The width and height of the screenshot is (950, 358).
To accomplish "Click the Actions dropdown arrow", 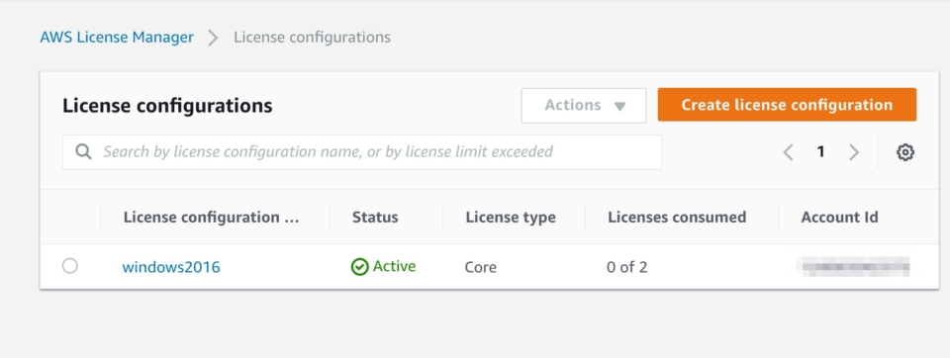I will tap(619, 107).
